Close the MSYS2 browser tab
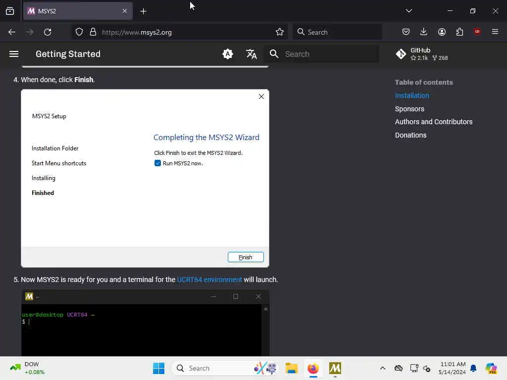 (124, 11)
